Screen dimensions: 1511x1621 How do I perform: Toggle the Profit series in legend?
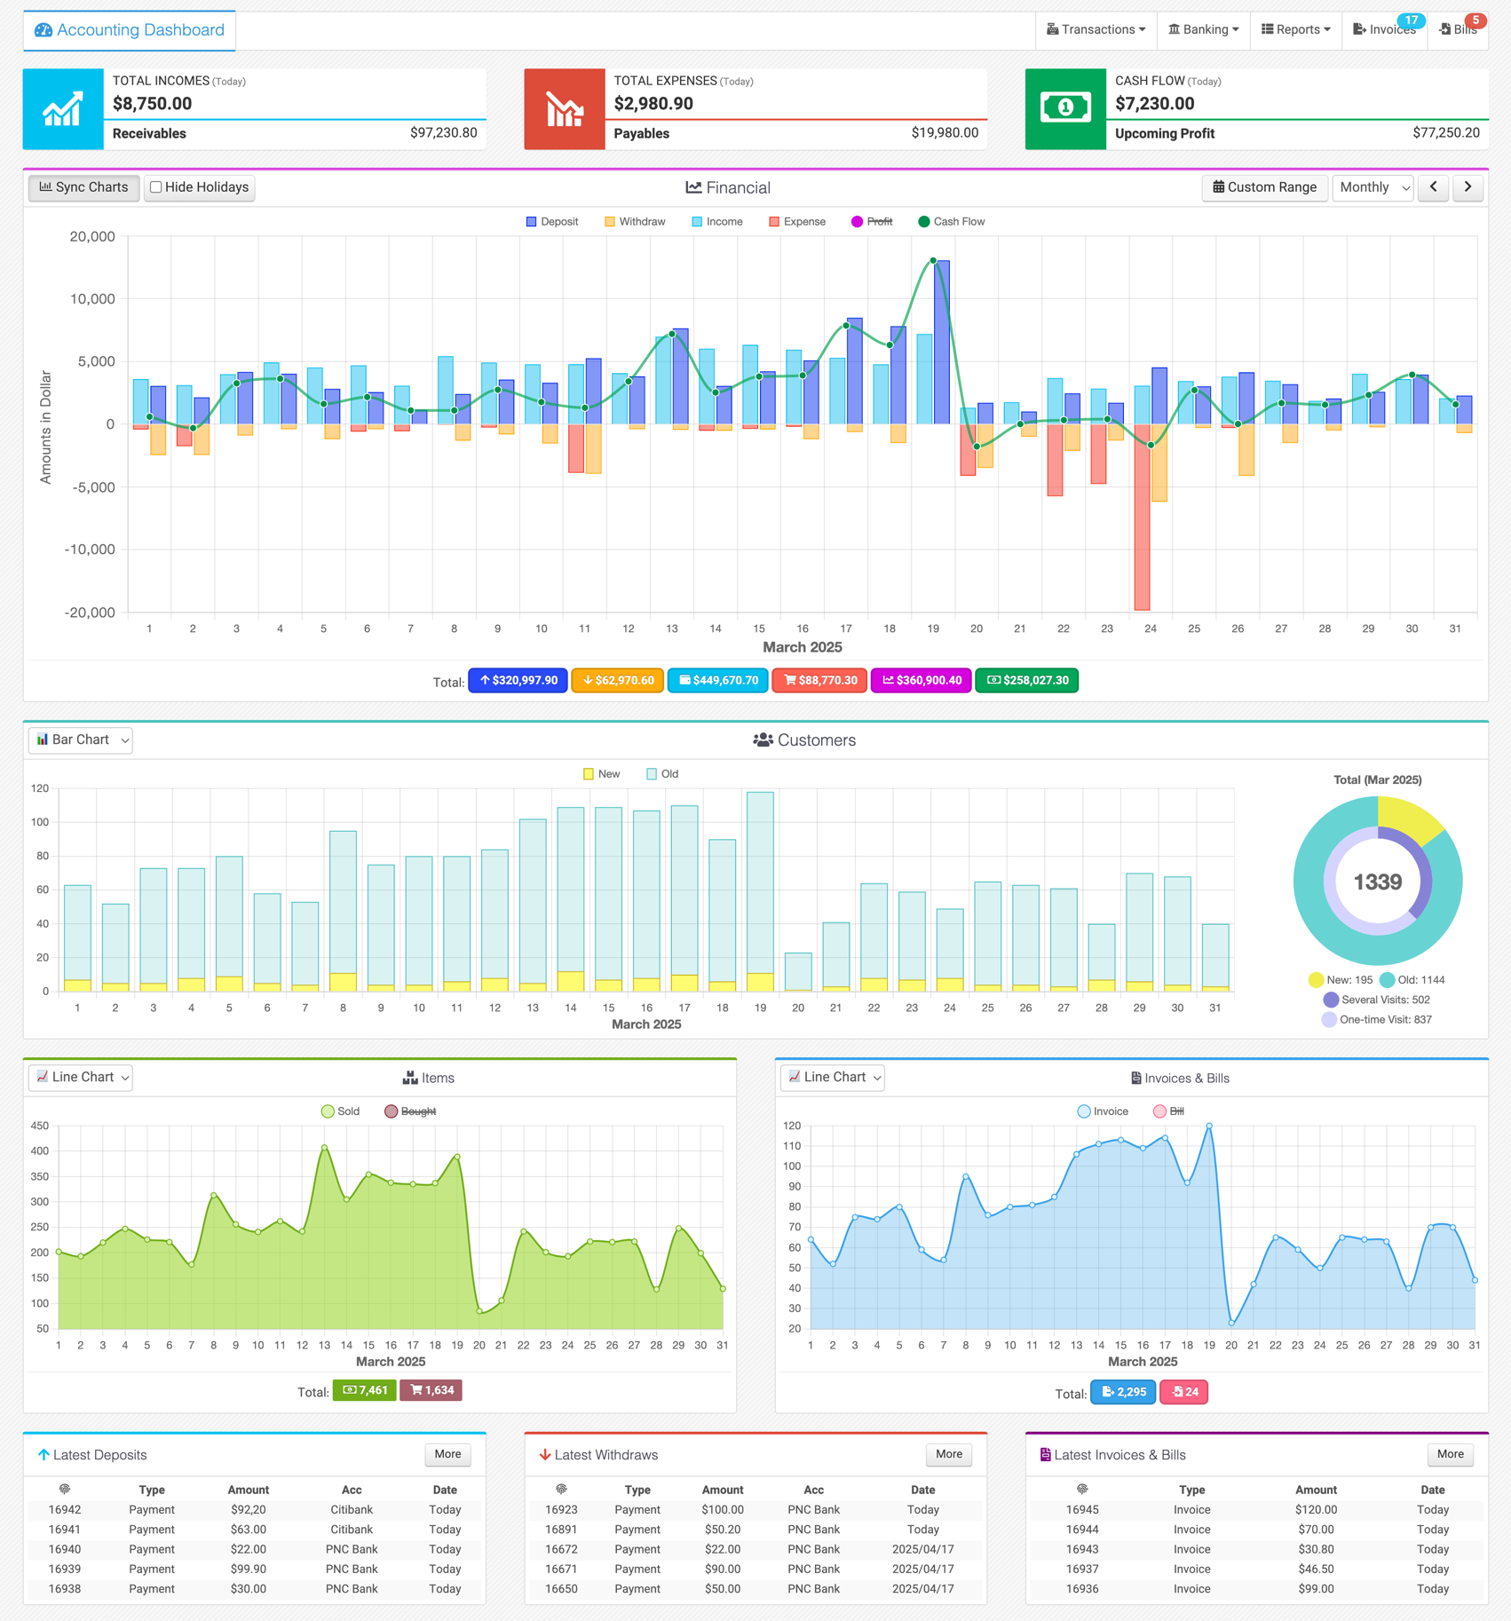click(x=872, y=222)
